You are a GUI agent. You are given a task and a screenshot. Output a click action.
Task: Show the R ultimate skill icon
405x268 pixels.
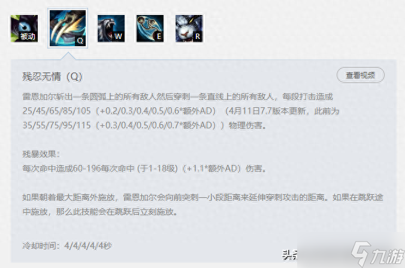coord(189,28)
